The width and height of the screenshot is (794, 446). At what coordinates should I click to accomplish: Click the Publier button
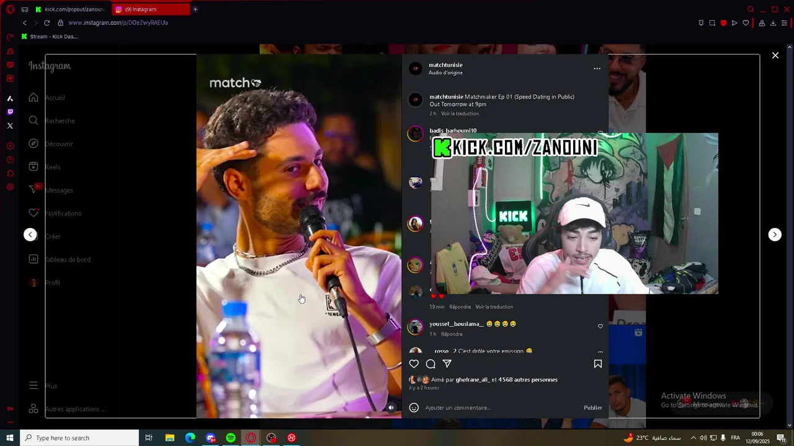pyautogui.click(x=593, y=408)
